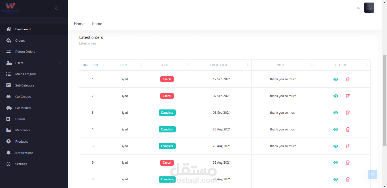
Task: Click the Products P icon
Action: point(8,141)
